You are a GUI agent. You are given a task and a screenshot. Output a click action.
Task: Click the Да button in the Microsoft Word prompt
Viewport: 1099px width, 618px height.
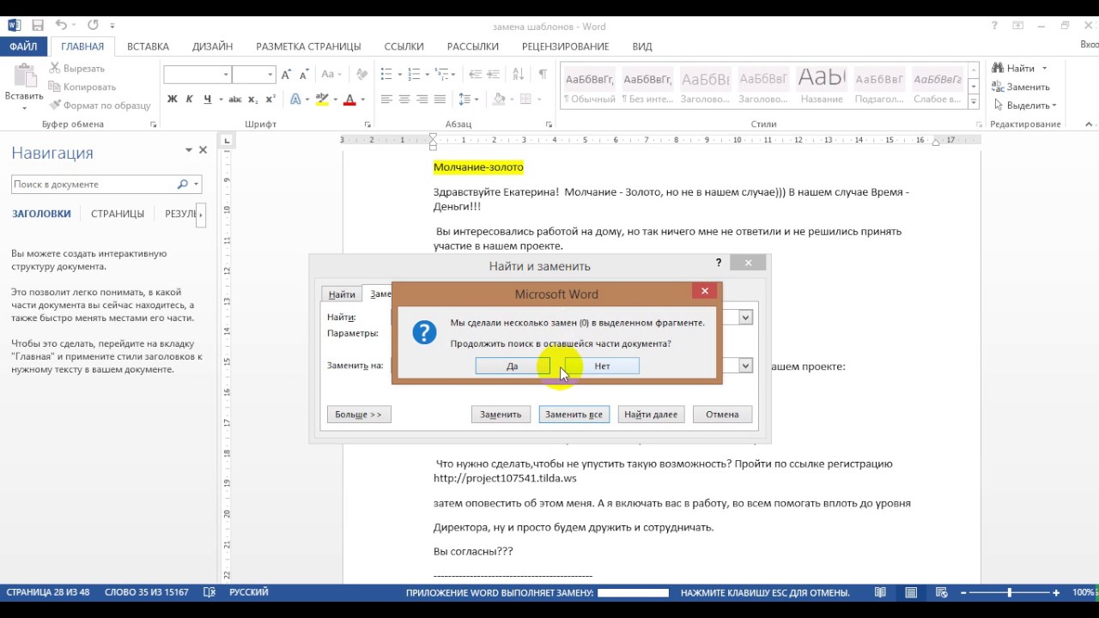point(513,366)
